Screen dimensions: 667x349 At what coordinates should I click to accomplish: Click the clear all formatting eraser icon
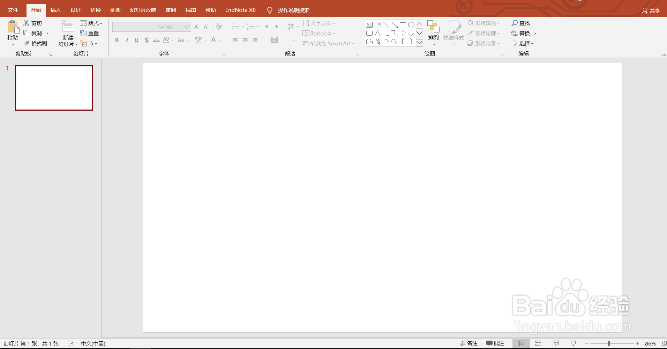[219, 27]
